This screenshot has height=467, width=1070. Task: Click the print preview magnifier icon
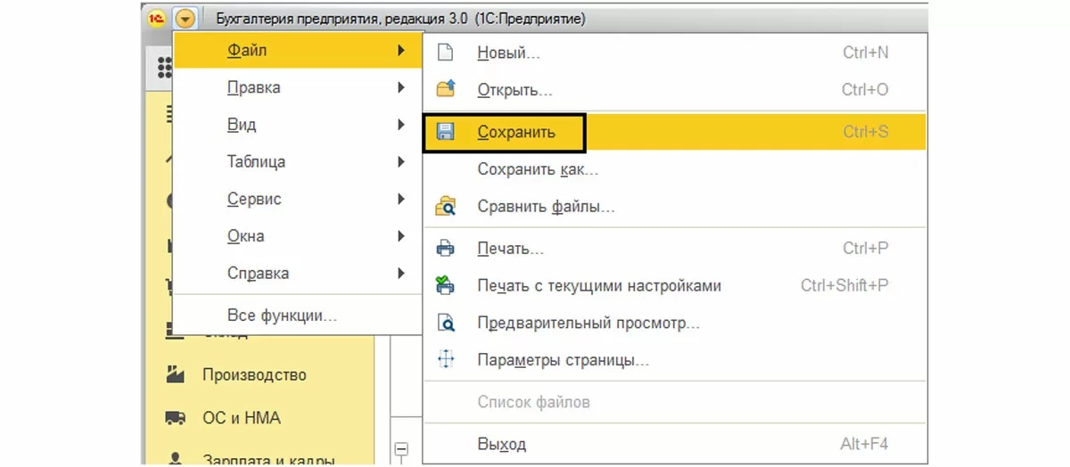pyautogui.click(x=444, y=323)
